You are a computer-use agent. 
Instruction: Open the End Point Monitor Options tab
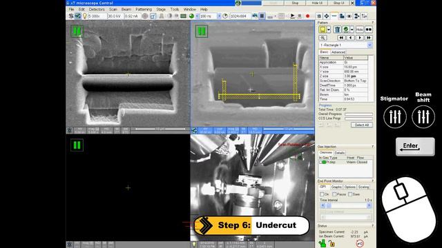pyautogui.click(x=349, y=187)
